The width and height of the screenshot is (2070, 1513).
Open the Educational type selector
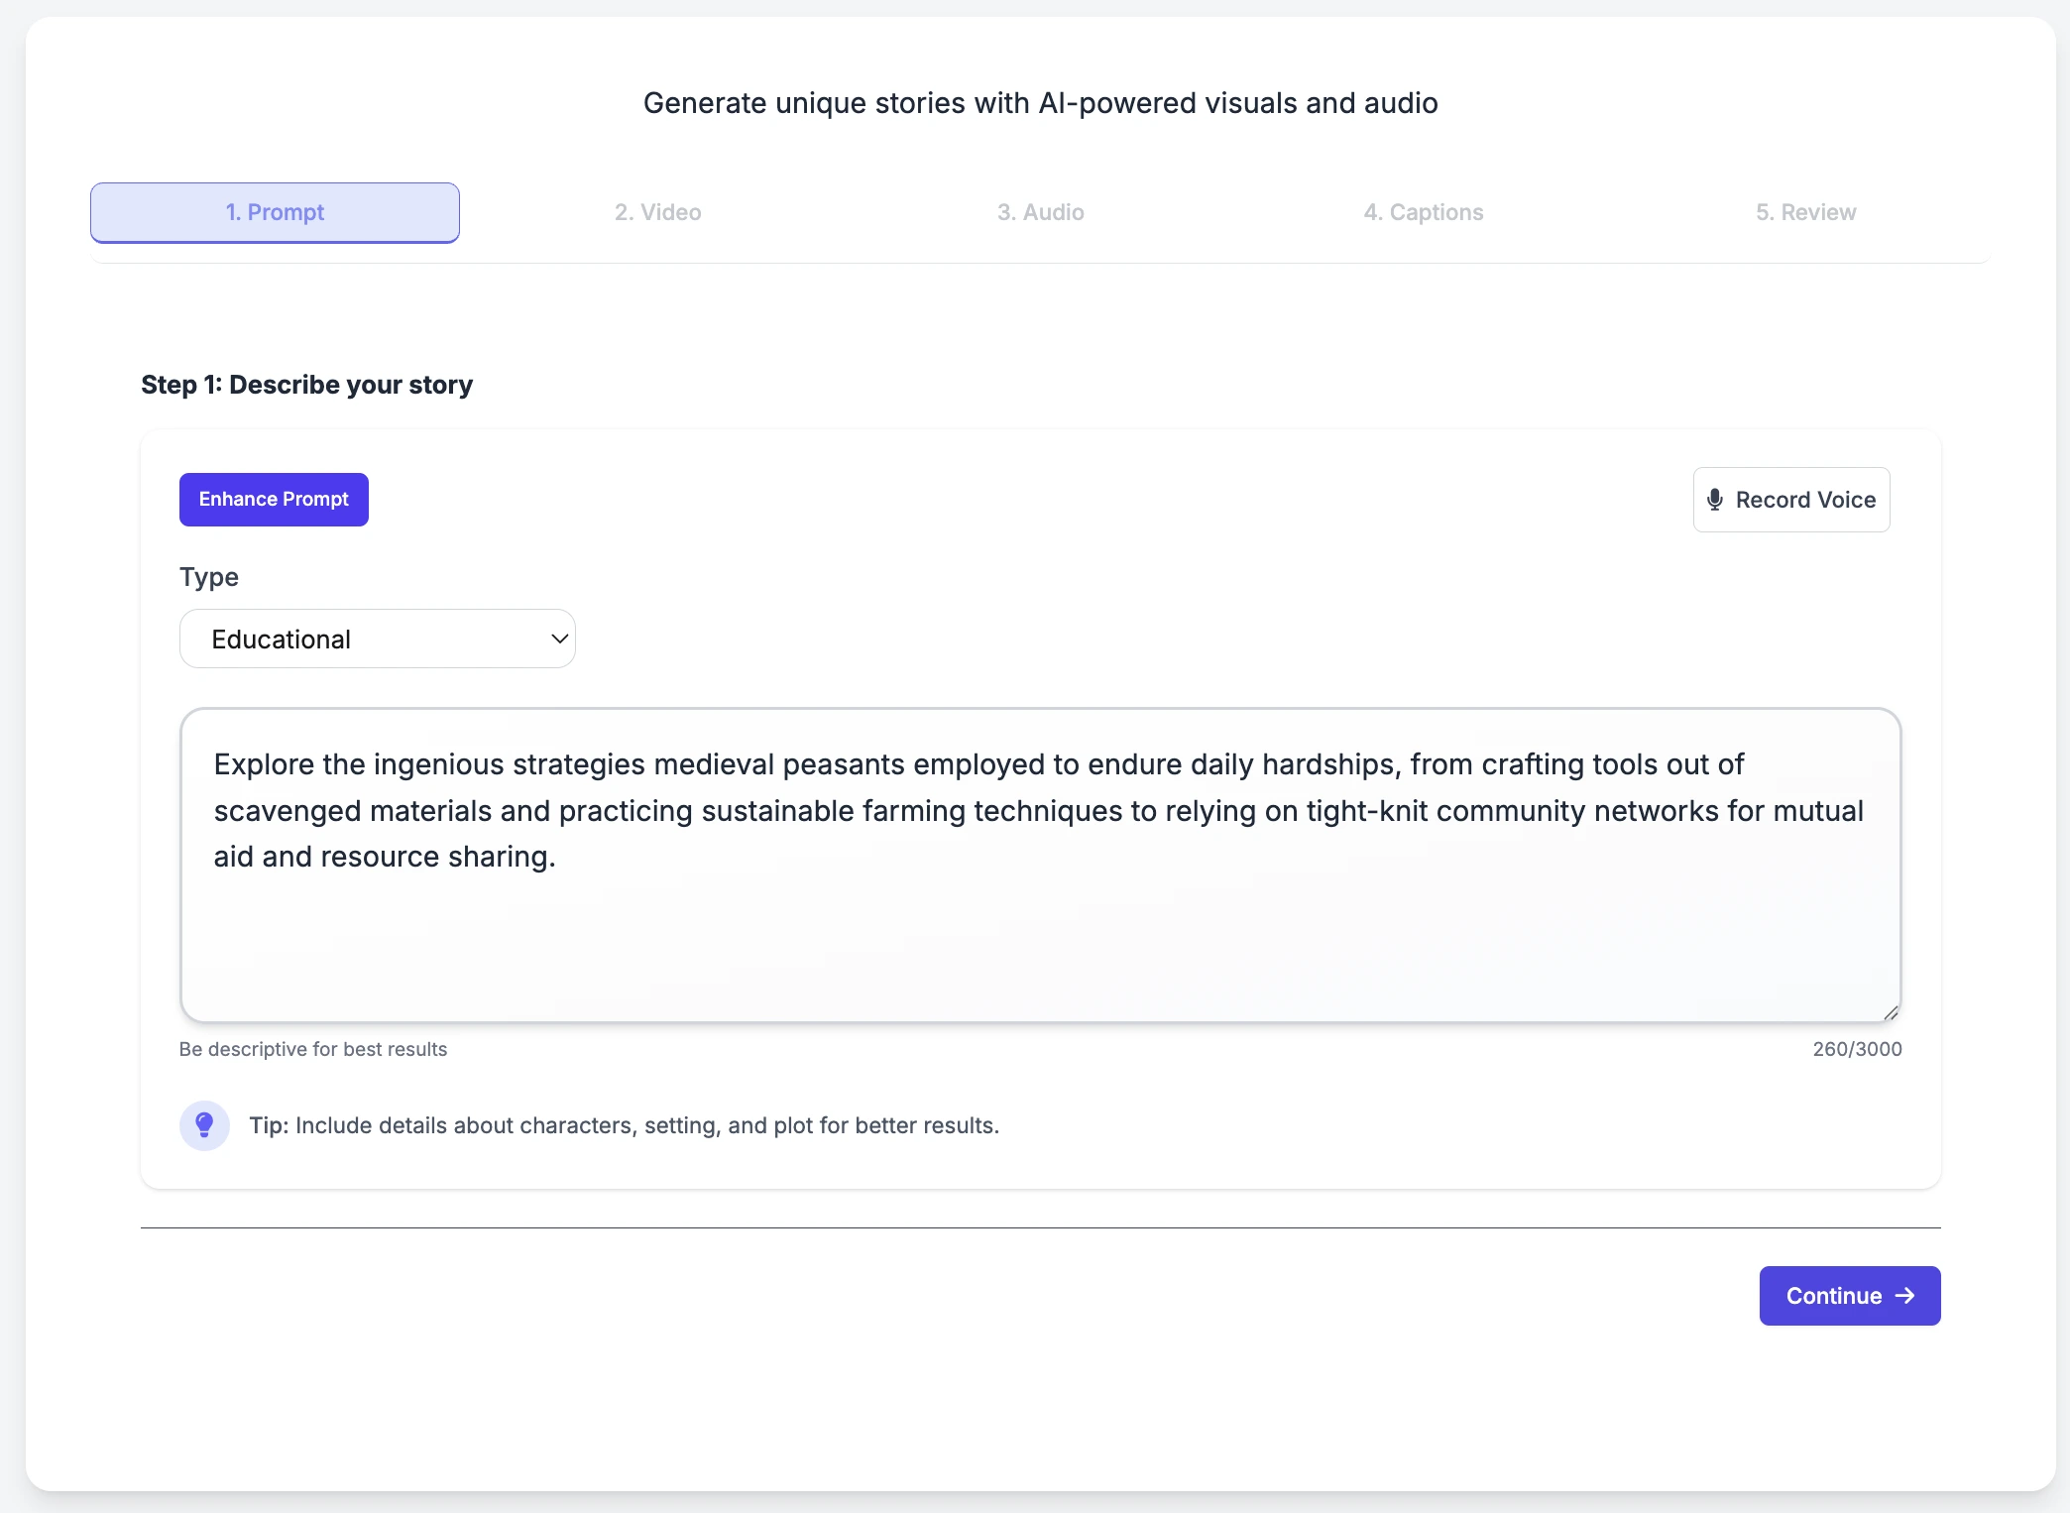pyautogui.click(x=378, y=639)
